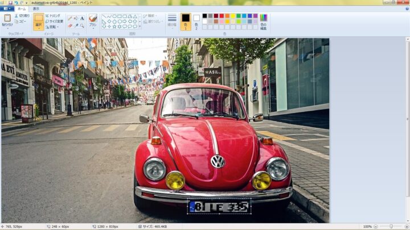This screenshot has height=230, width=410.
Task: Click the '100%' zoom level text
Action: click(367, 227)
